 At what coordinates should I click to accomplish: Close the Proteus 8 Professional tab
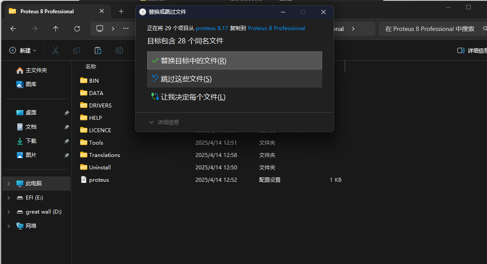[x=101, y=11]
